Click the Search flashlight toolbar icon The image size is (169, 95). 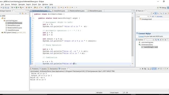[40, 8]
